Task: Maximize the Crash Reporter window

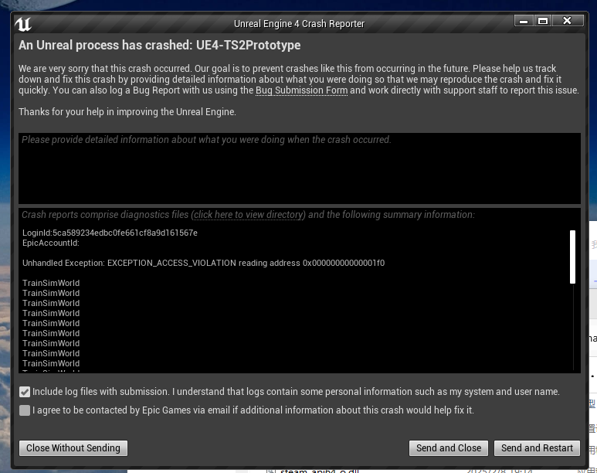Action: [x=542, y=21]
